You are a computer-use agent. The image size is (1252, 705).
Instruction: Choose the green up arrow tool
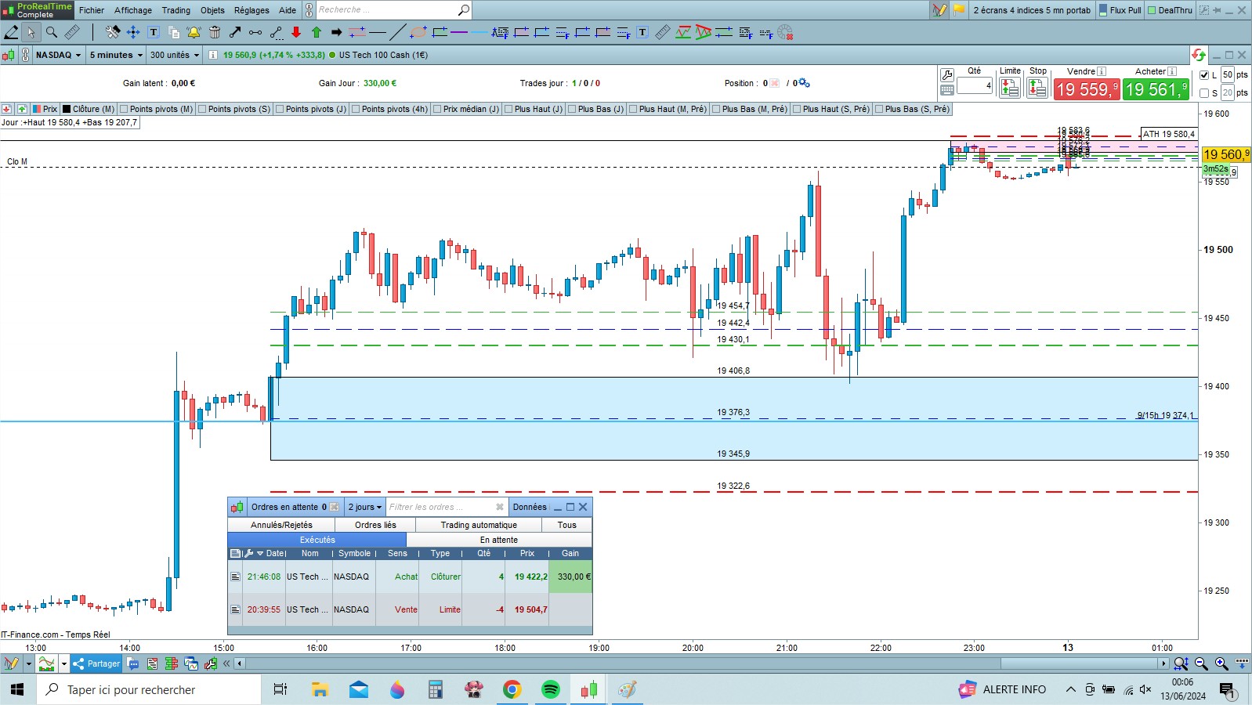[317, 32]
